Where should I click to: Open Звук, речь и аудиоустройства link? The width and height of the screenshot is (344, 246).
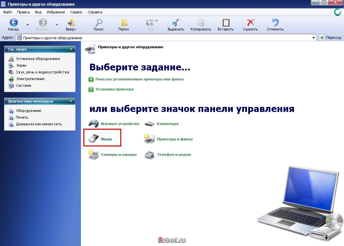(x=42, y=72)
